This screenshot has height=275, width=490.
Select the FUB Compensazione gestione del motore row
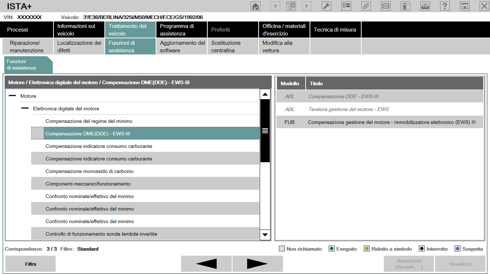pos(380,122)
